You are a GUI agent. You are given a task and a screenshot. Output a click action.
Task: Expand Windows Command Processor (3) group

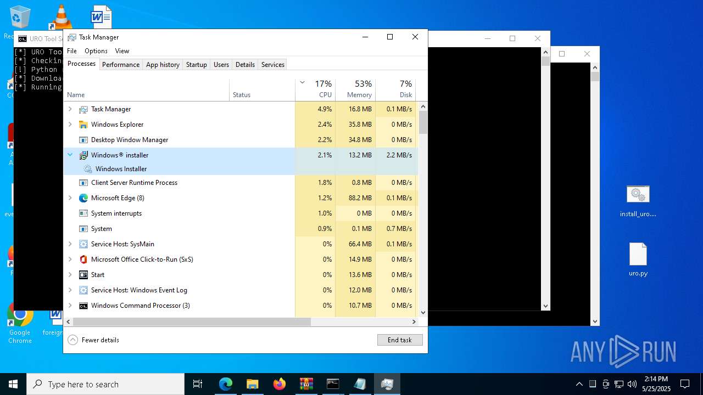(x=70, y=306)
